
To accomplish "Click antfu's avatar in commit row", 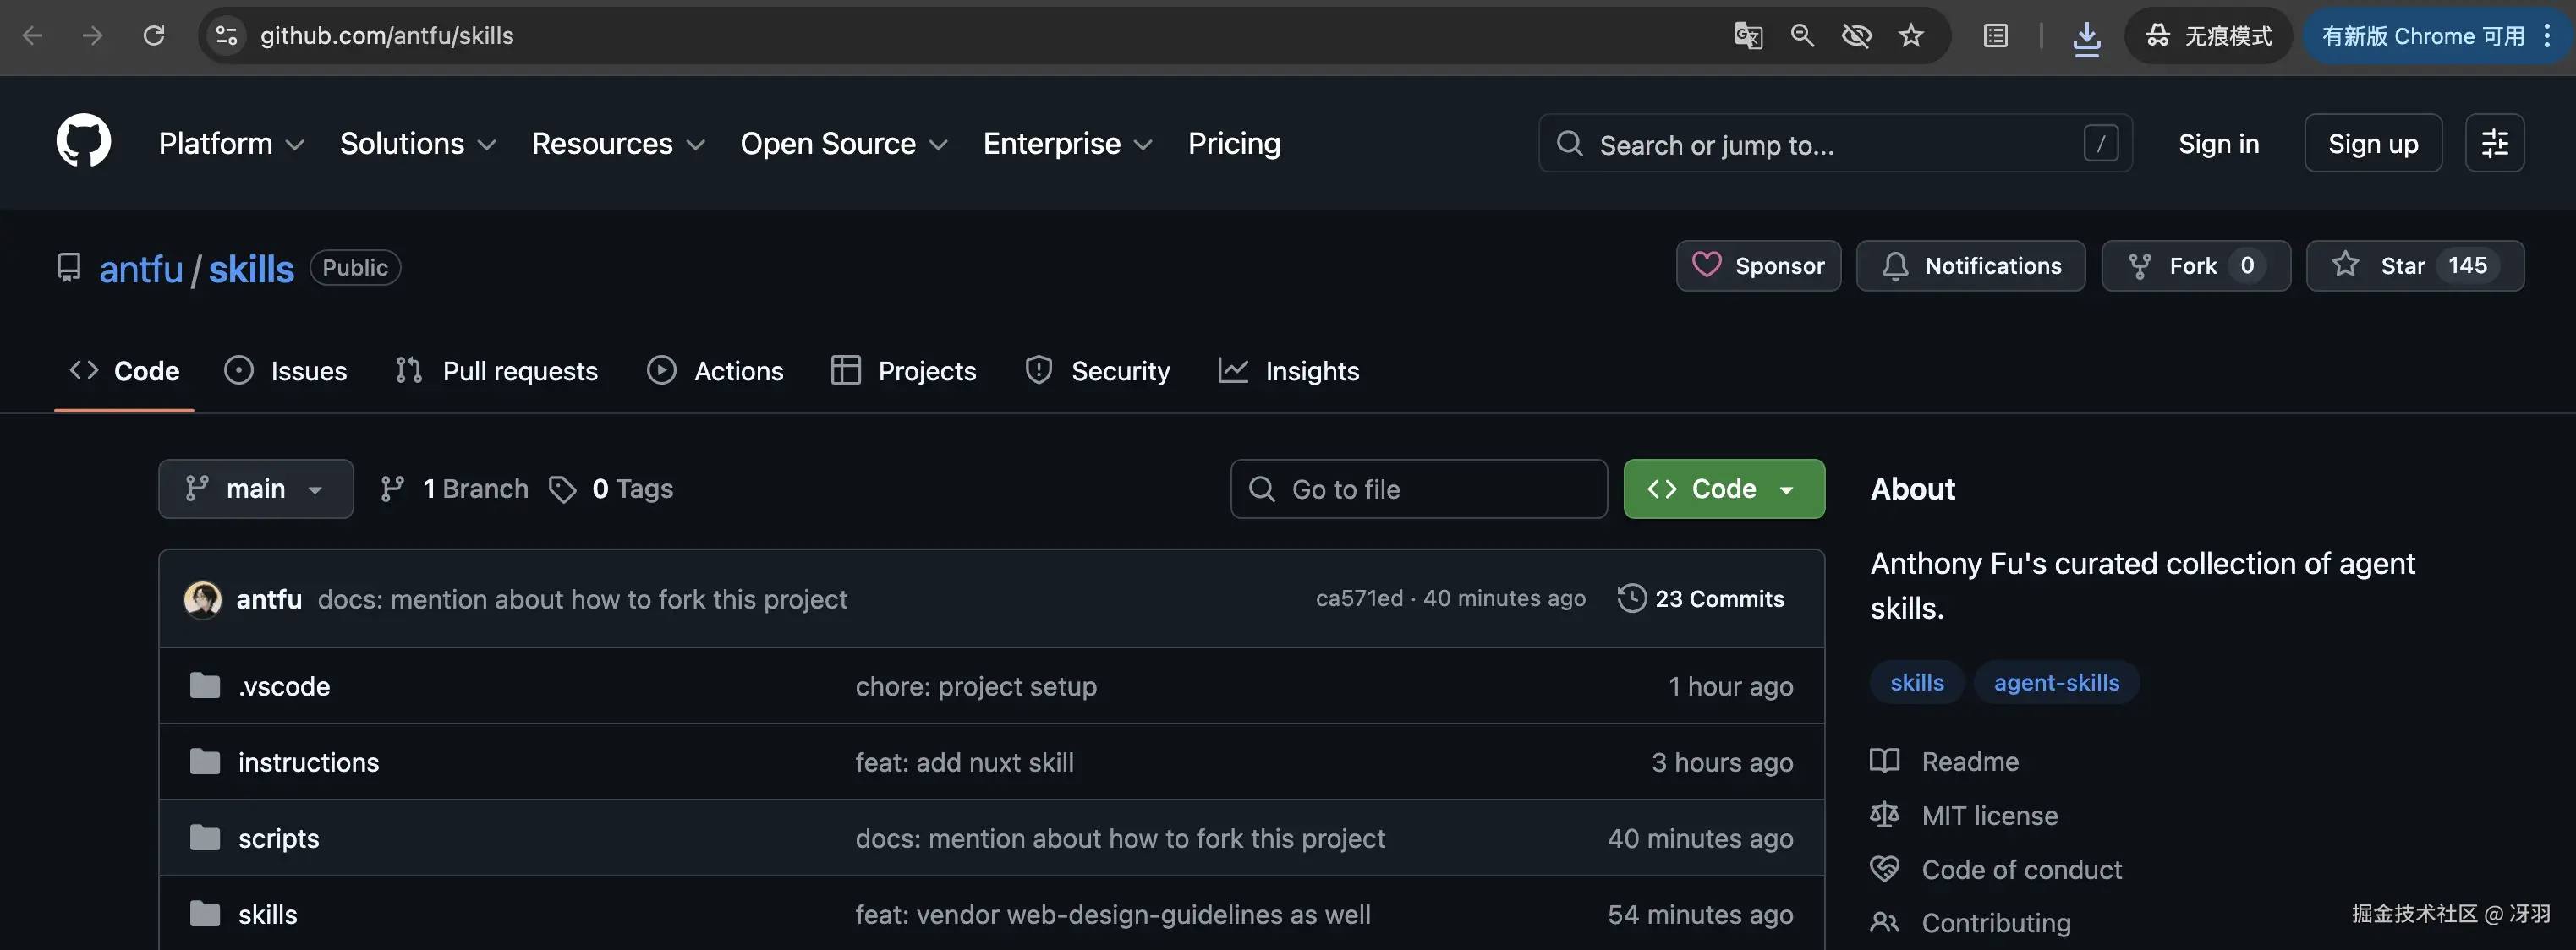I will [203, 599].
